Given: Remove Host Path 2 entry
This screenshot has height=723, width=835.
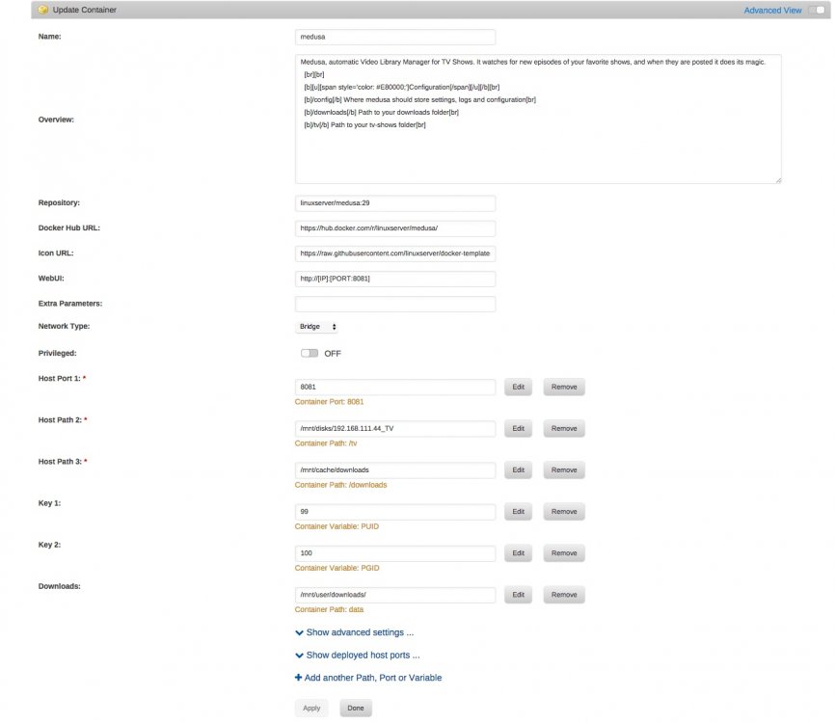Looking at the screenshot, I should (x=564, y=429).
